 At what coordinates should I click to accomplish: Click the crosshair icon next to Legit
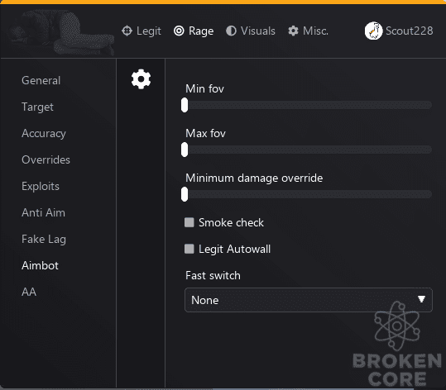pos(127,31)
